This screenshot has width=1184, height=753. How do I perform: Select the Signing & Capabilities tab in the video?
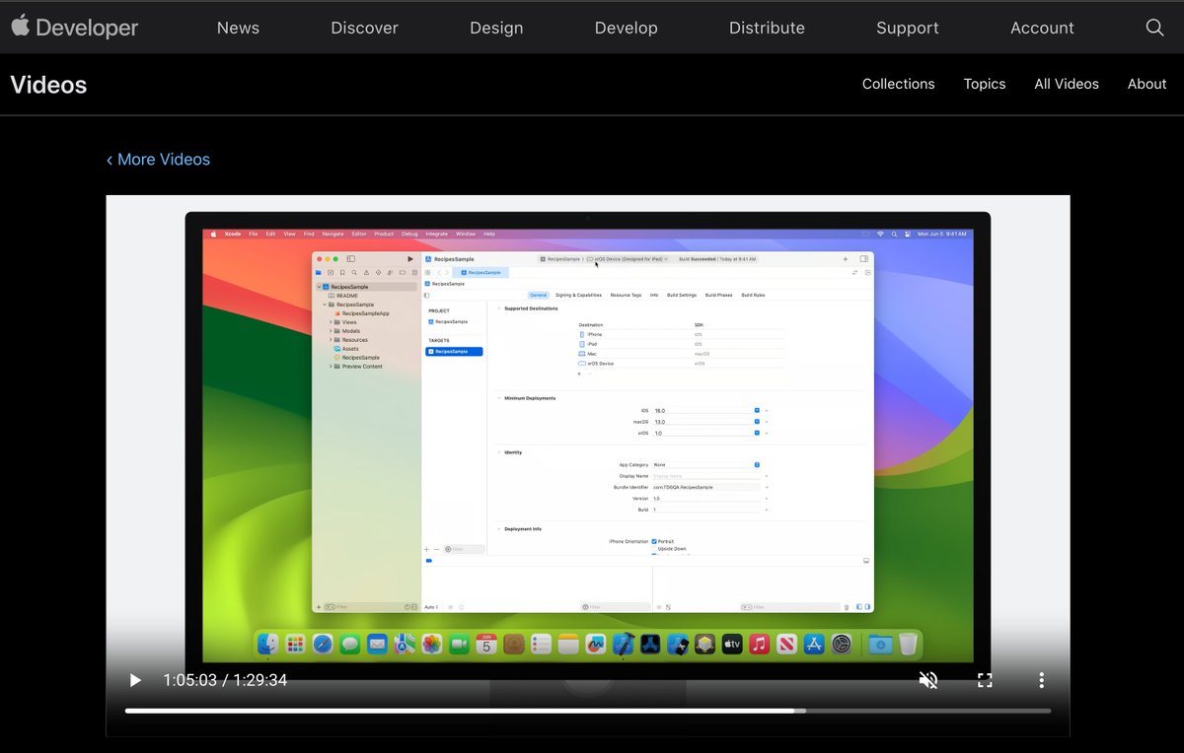coord(578,295)
